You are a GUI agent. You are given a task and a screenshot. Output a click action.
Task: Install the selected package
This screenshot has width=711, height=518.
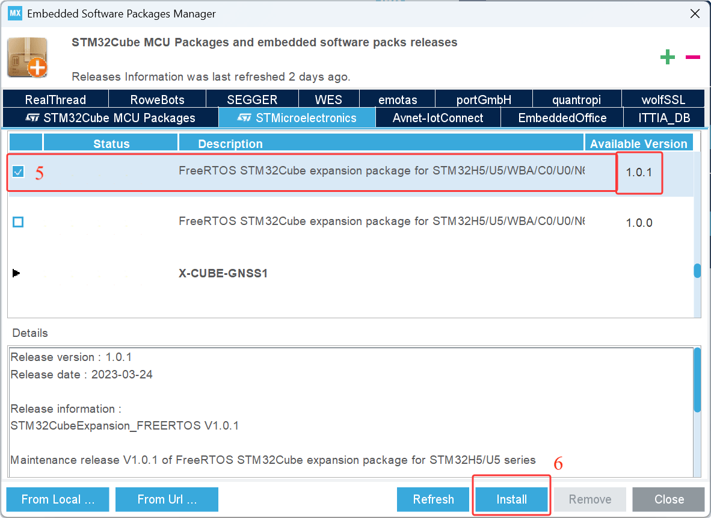[511, 499]
